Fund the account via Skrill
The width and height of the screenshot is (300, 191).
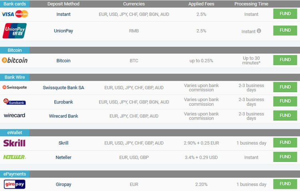[x=285, y=142]
